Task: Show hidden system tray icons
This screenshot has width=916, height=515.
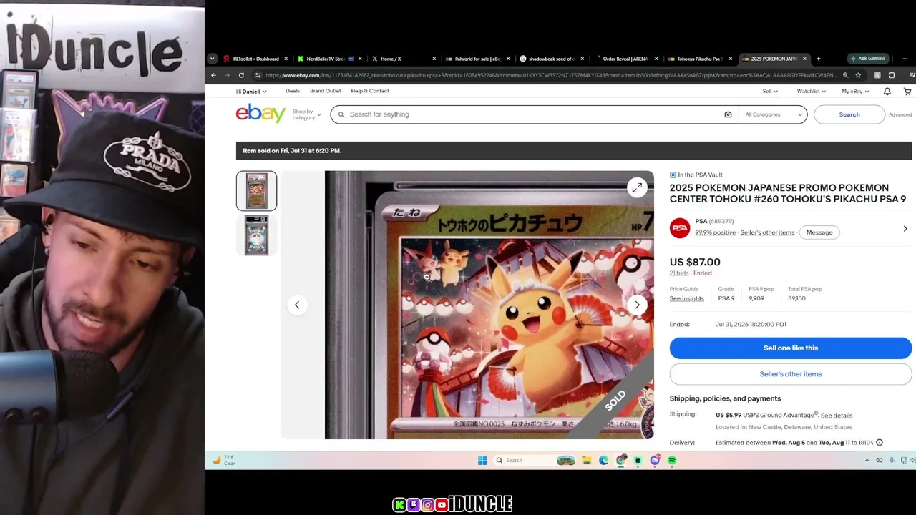Action: pyautogui.click(x=867, y=460)
